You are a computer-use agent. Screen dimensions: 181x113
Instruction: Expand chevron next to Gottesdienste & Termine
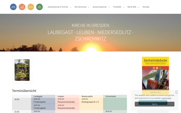(x=71, y=7)
